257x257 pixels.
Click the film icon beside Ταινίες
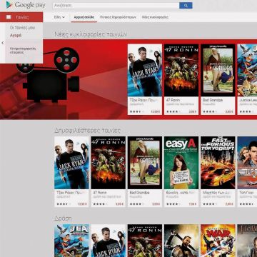click(9, 17)
